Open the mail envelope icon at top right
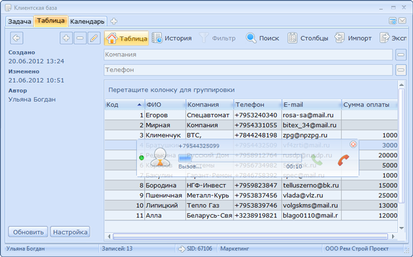Screen dimensions: 413x257 (403, 20)
